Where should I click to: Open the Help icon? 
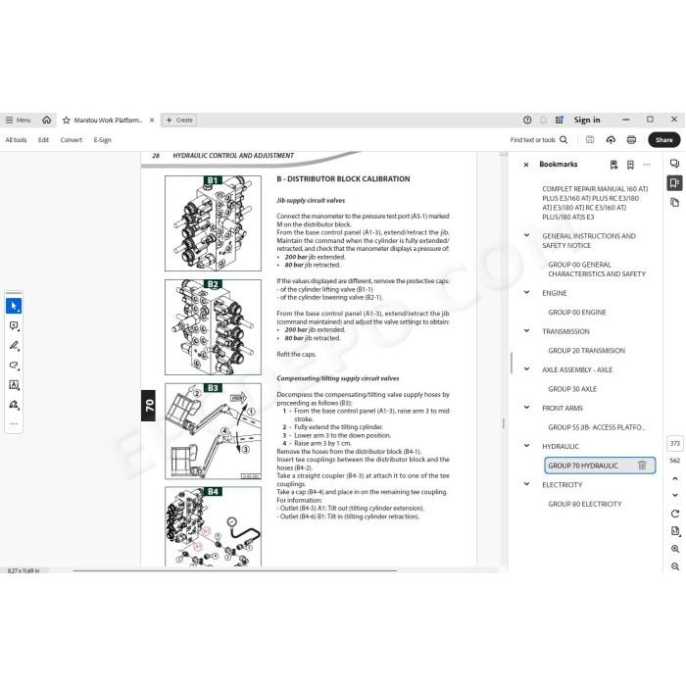tap(527, 120)
